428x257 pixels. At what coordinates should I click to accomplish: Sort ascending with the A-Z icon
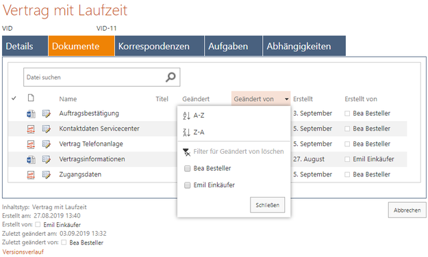[x=186, y=116]
